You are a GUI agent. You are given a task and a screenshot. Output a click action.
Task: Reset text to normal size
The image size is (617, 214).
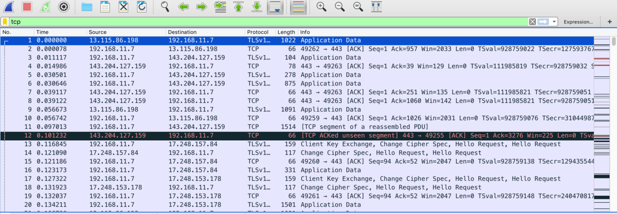[x=358, y=7]
